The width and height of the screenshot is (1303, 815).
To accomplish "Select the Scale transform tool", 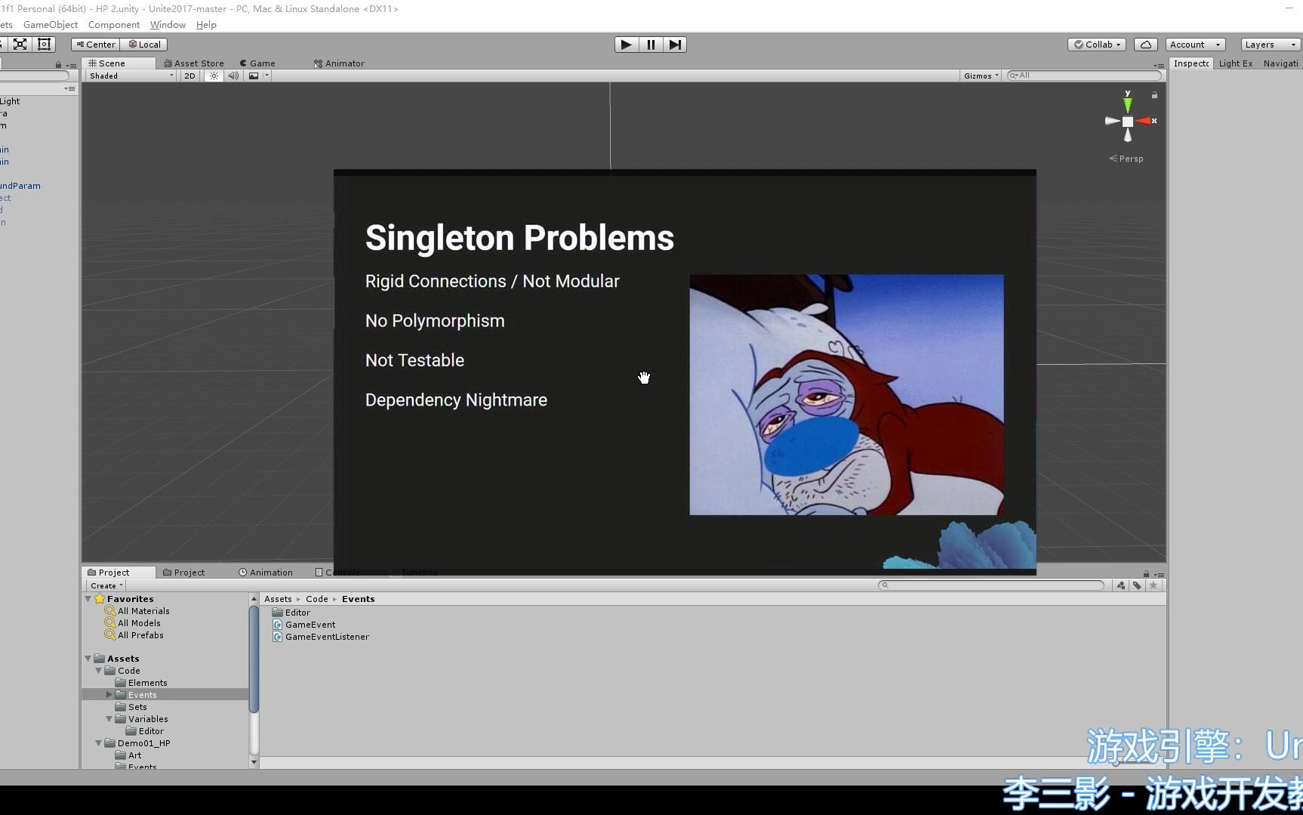I will click(x=20, y=45).
